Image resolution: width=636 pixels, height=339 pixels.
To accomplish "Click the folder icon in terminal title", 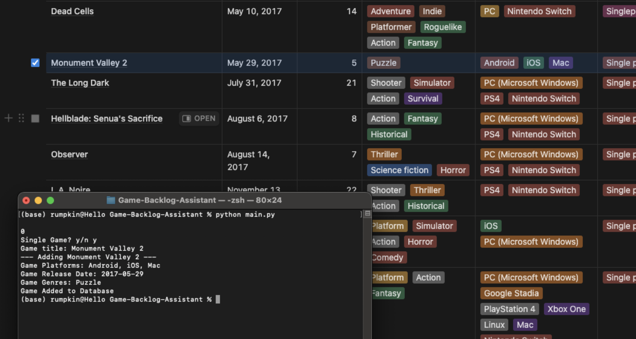I will point(111,200).
